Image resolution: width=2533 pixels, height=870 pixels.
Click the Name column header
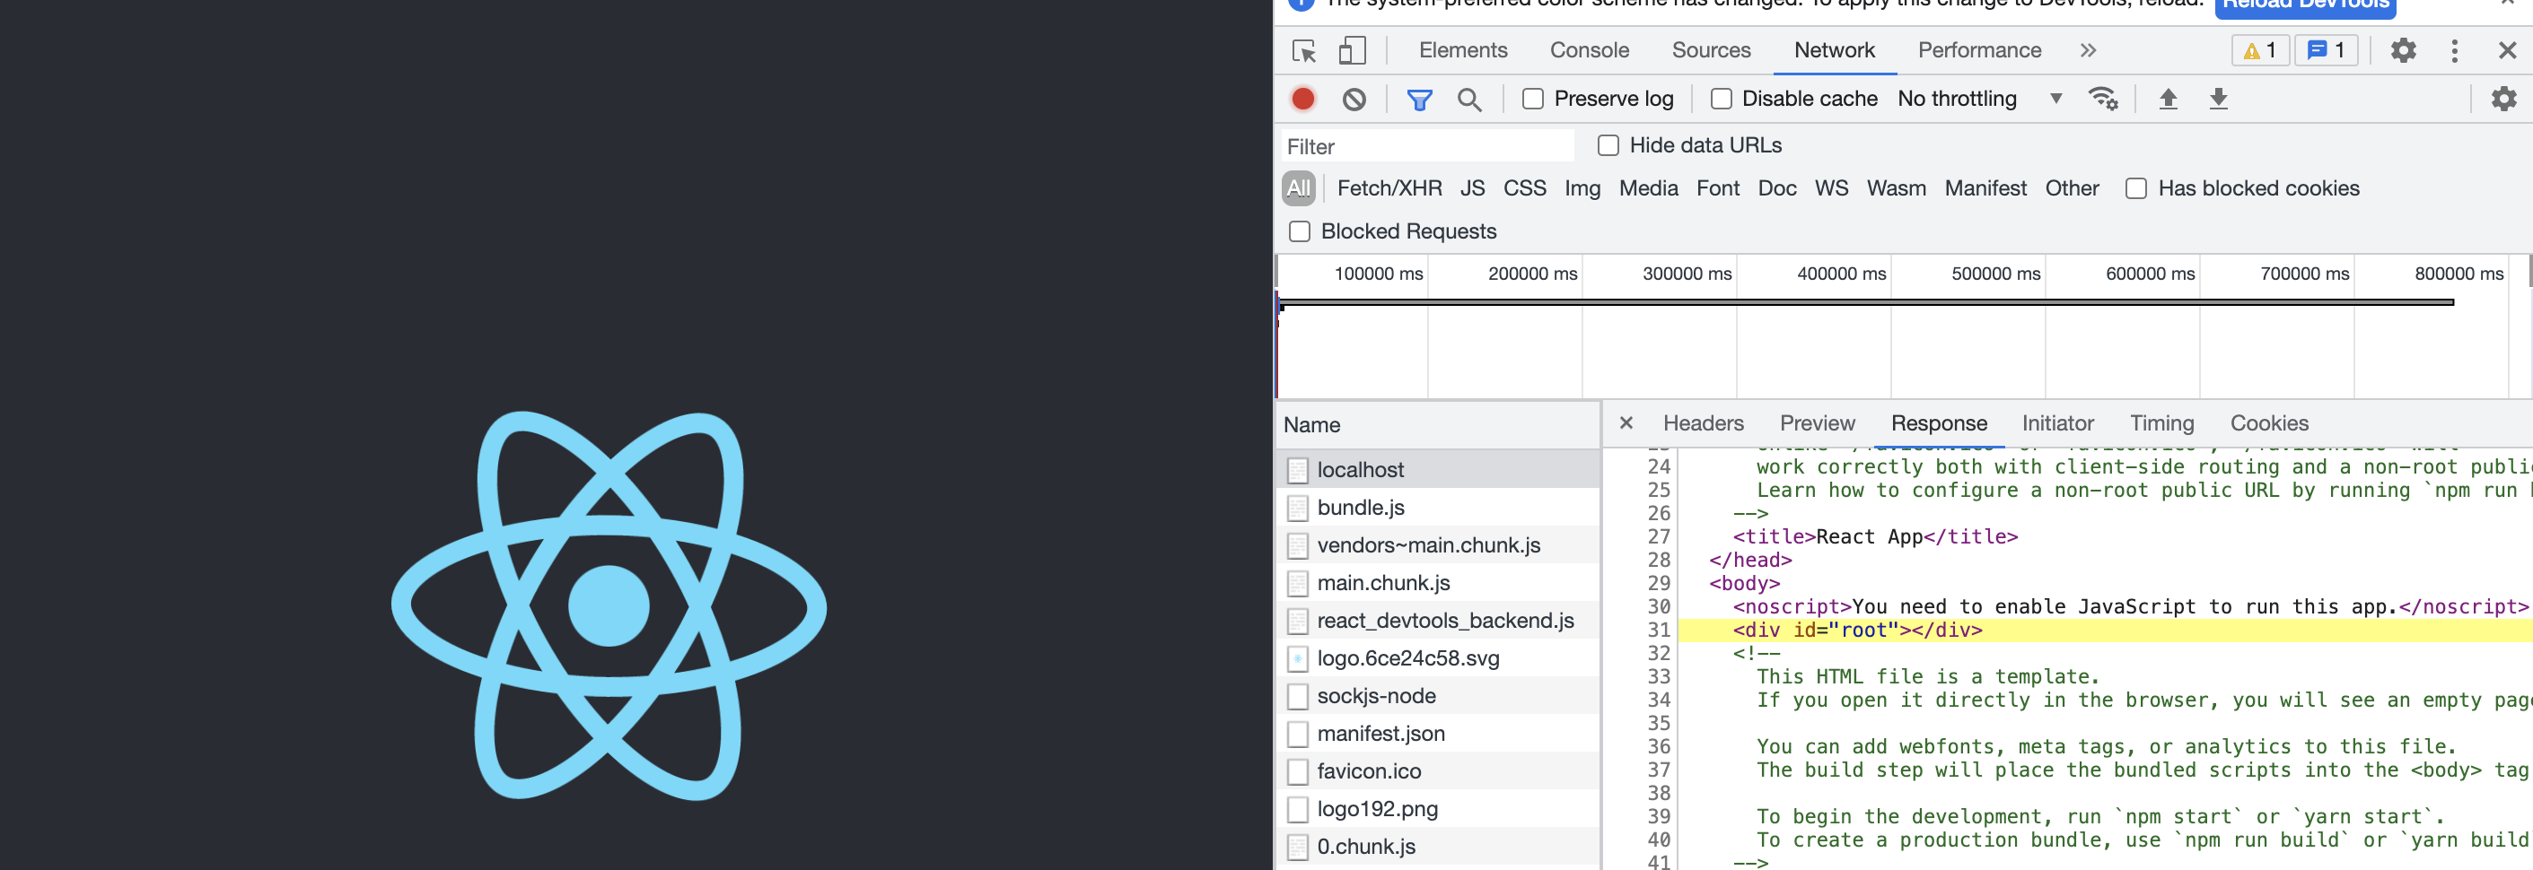(1438, 424)
